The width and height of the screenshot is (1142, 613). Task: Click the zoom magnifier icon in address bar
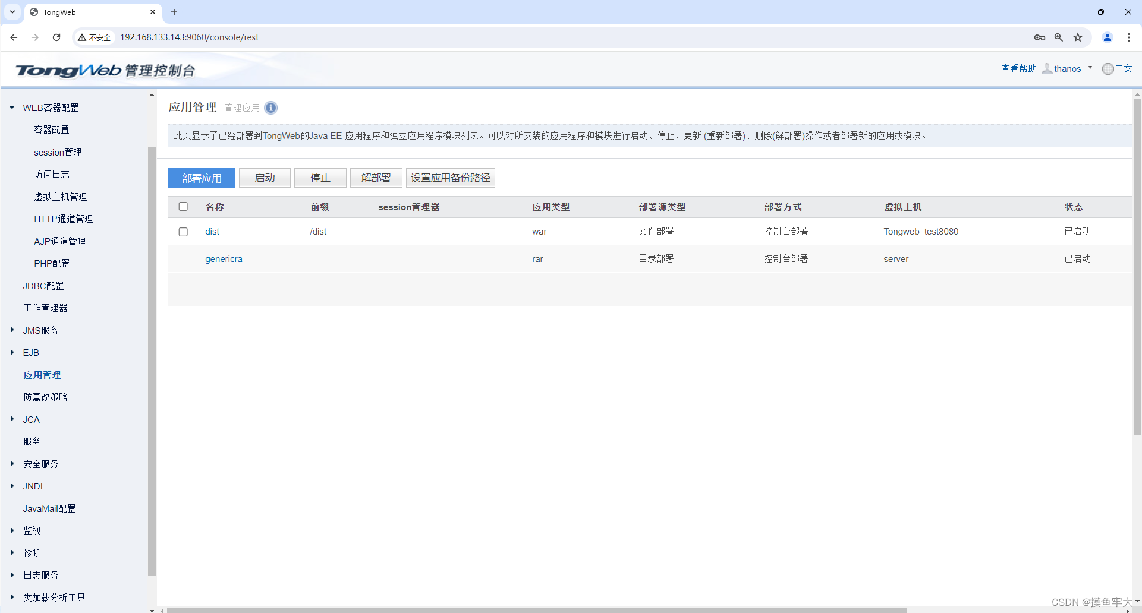pyautogui.click(x=1059, y=37)
